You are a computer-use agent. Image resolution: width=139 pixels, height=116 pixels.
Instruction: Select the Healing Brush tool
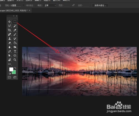pos(9,34)
